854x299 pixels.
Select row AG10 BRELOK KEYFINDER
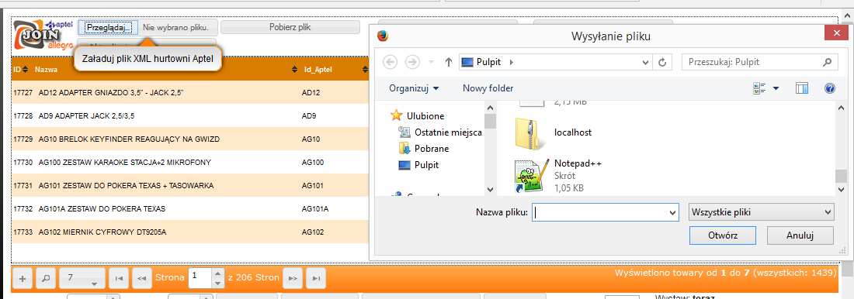[189, 139]
